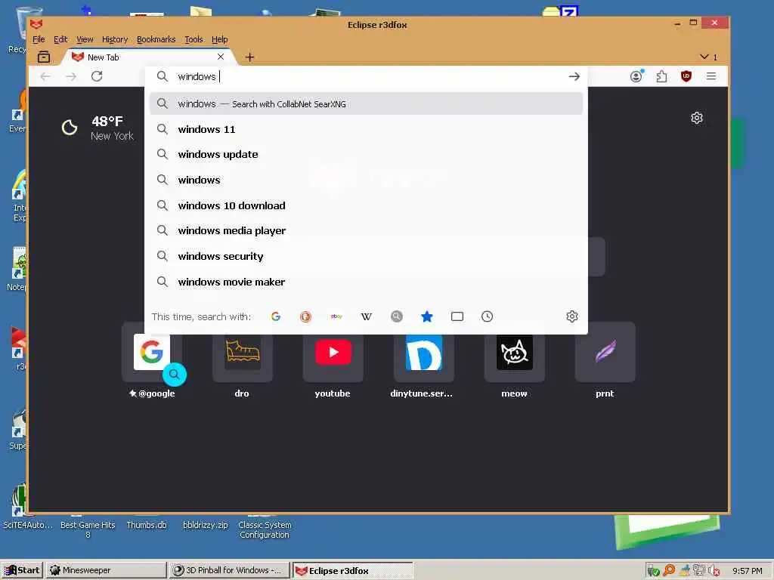This screenshot has width=774, height=580.
Task: Search this time with Wikipedia
Action: click(x=367, y=316)
